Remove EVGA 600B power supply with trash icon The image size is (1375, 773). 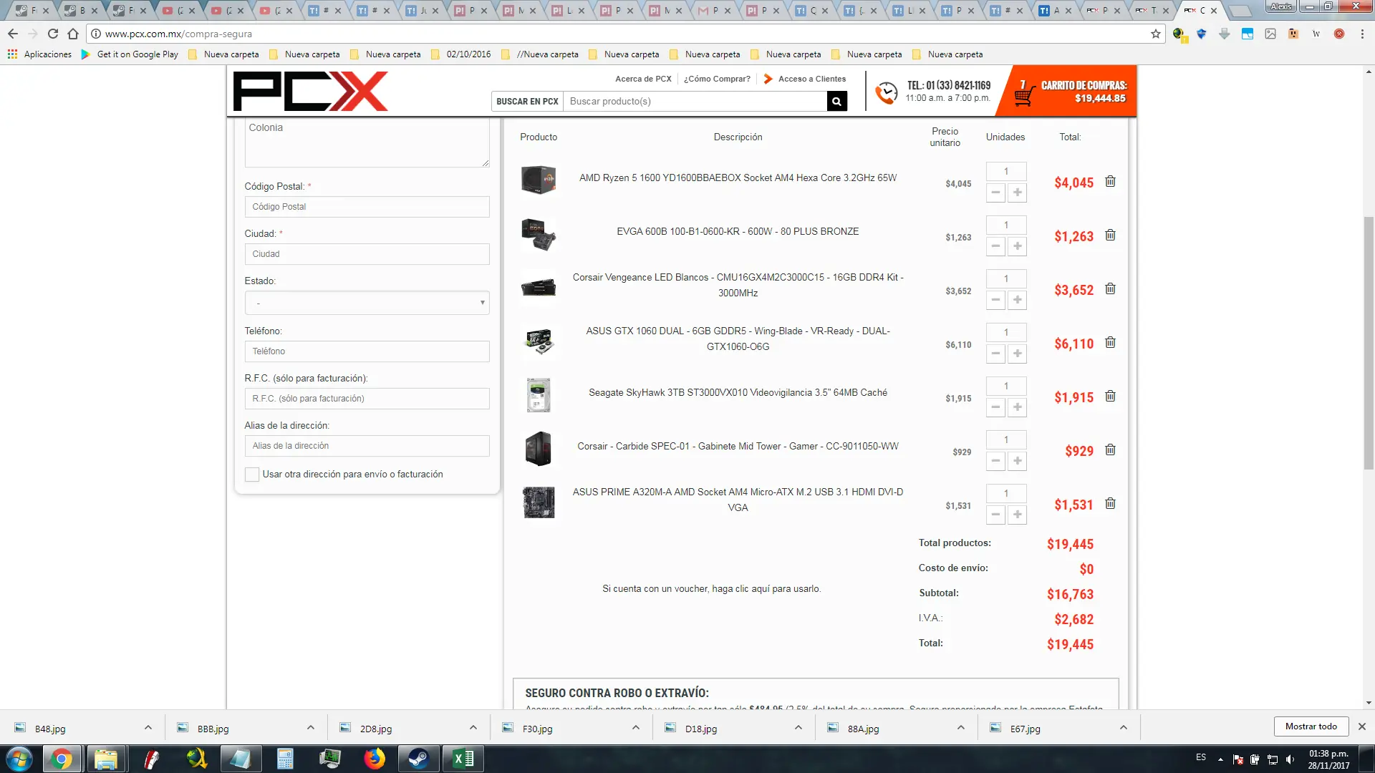click(x=1110, y=235)
